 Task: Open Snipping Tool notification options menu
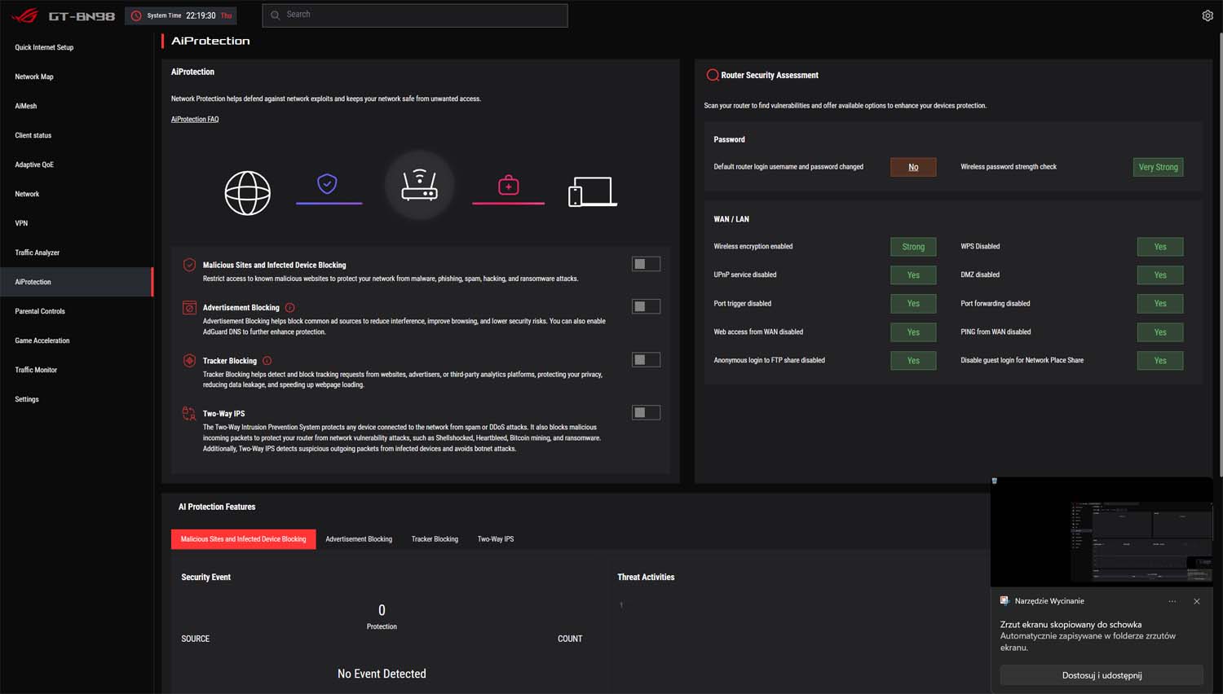pyautogui.click(x=1172, y=601)
